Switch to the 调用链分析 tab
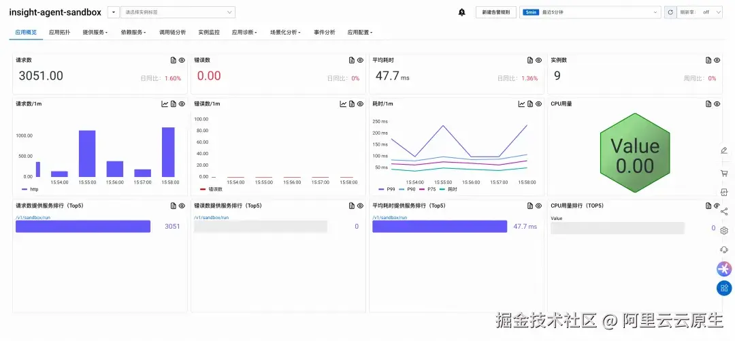 click(172, 33)
